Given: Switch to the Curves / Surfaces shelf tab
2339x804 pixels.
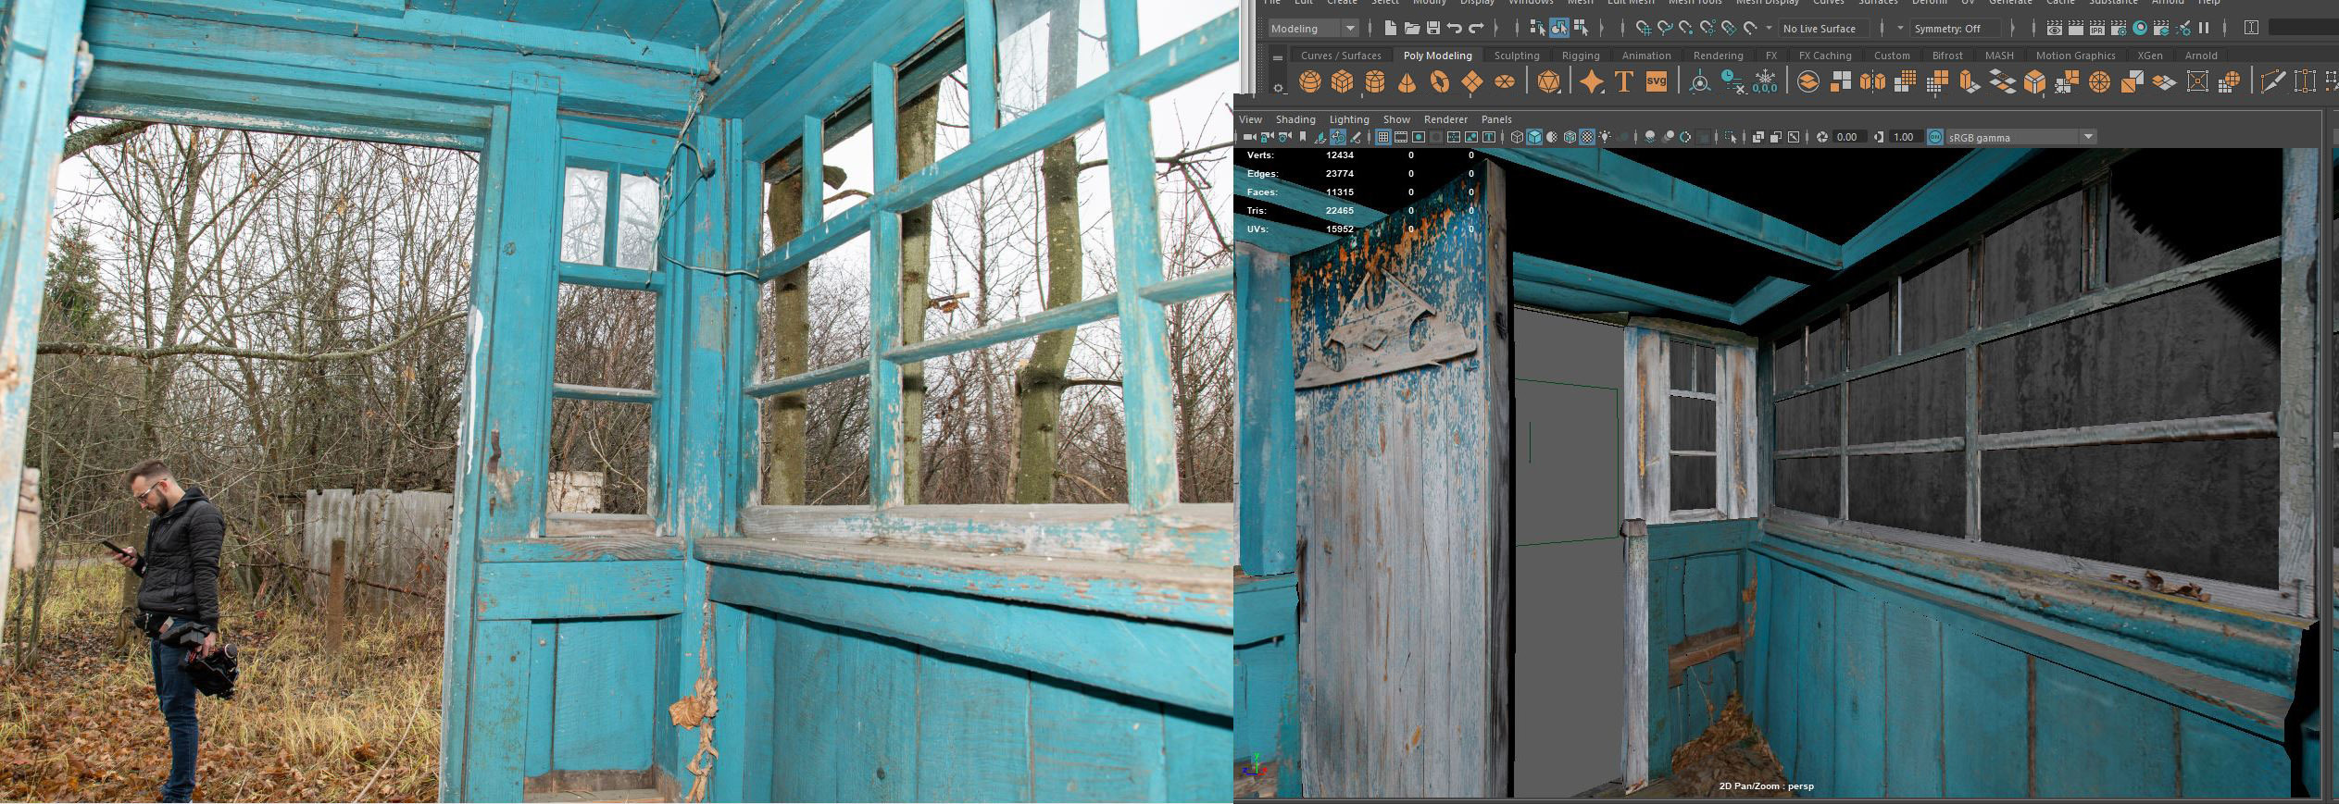Looking at the screenshot, I should pos(1341,56).
